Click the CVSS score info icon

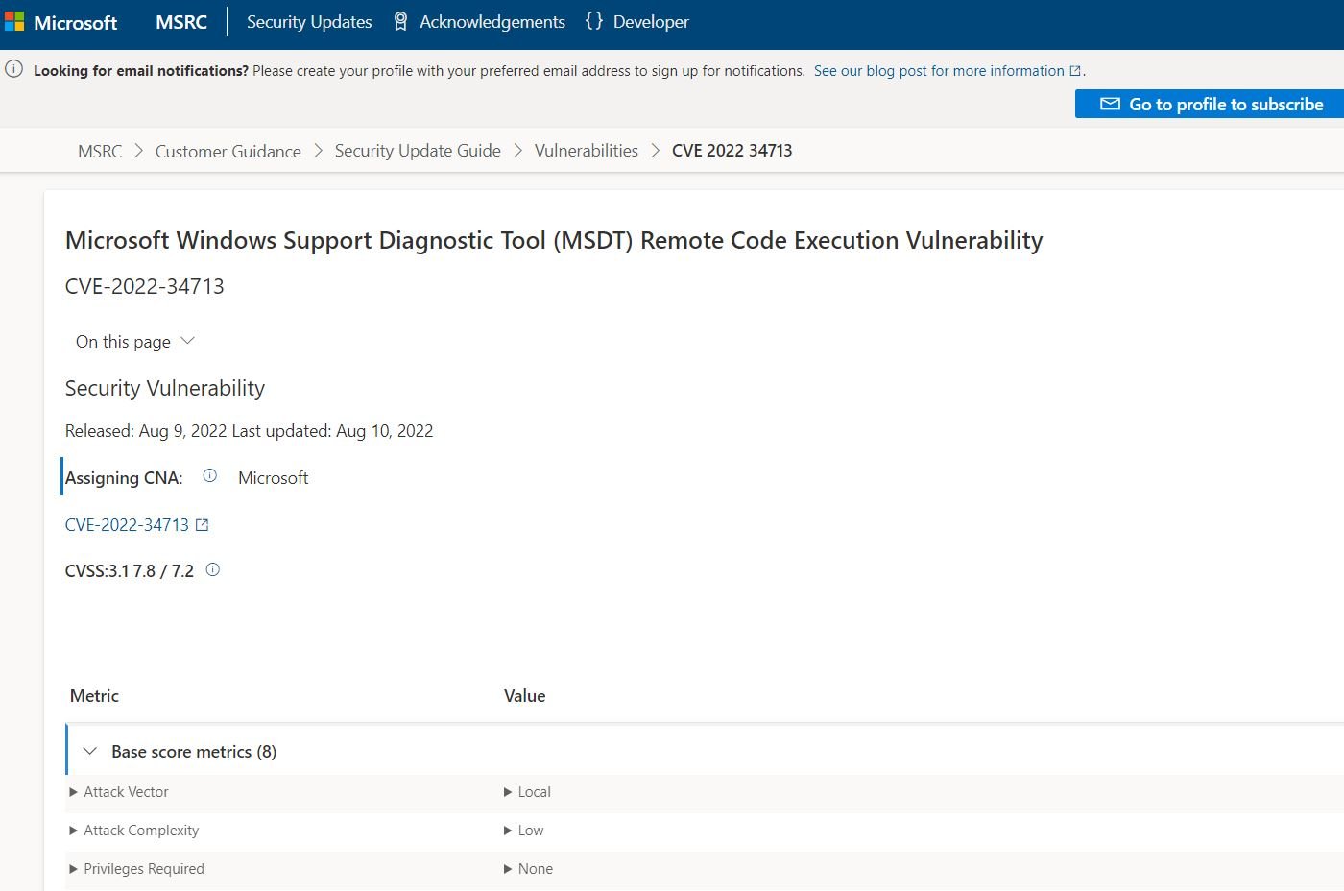tap(213, 569)
